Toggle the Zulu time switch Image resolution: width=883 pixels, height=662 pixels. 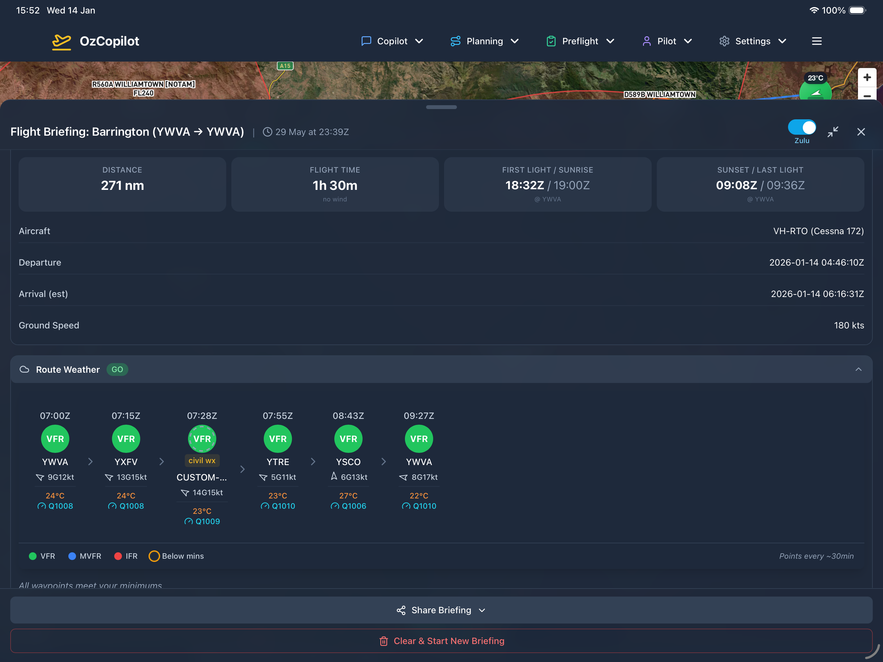pyautogui.click(x=802, y=128)
